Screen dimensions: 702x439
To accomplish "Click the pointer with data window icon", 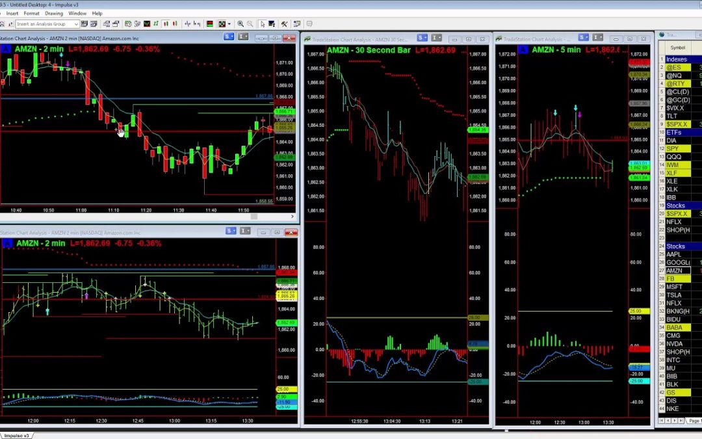I will click(272, 24).
